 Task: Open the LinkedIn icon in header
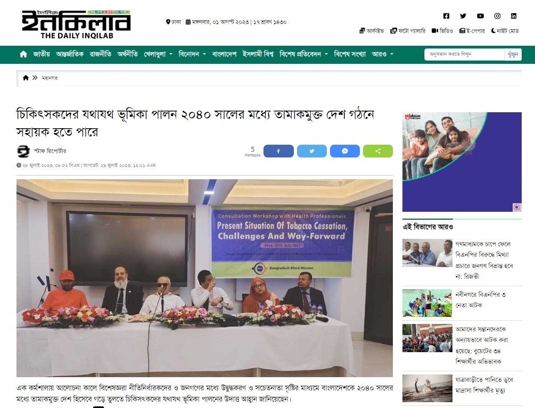514,16
